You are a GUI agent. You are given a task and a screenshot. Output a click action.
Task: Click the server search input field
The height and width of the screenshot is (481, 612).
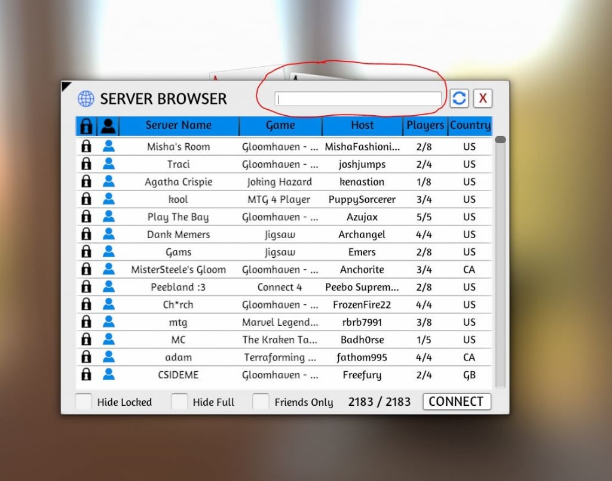358,99
